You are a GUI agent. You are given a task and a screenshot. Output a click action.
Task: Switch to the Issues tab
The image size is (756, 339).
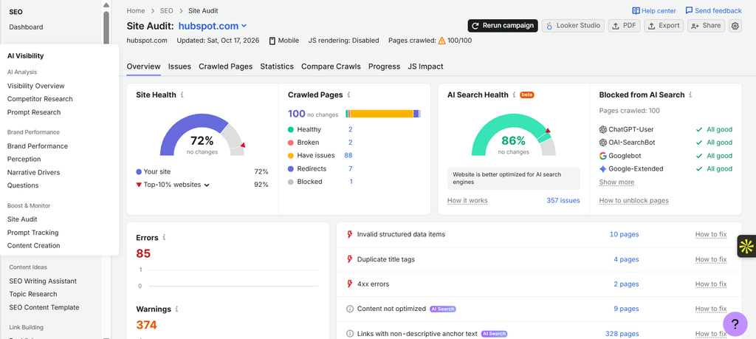coord(179,66)
